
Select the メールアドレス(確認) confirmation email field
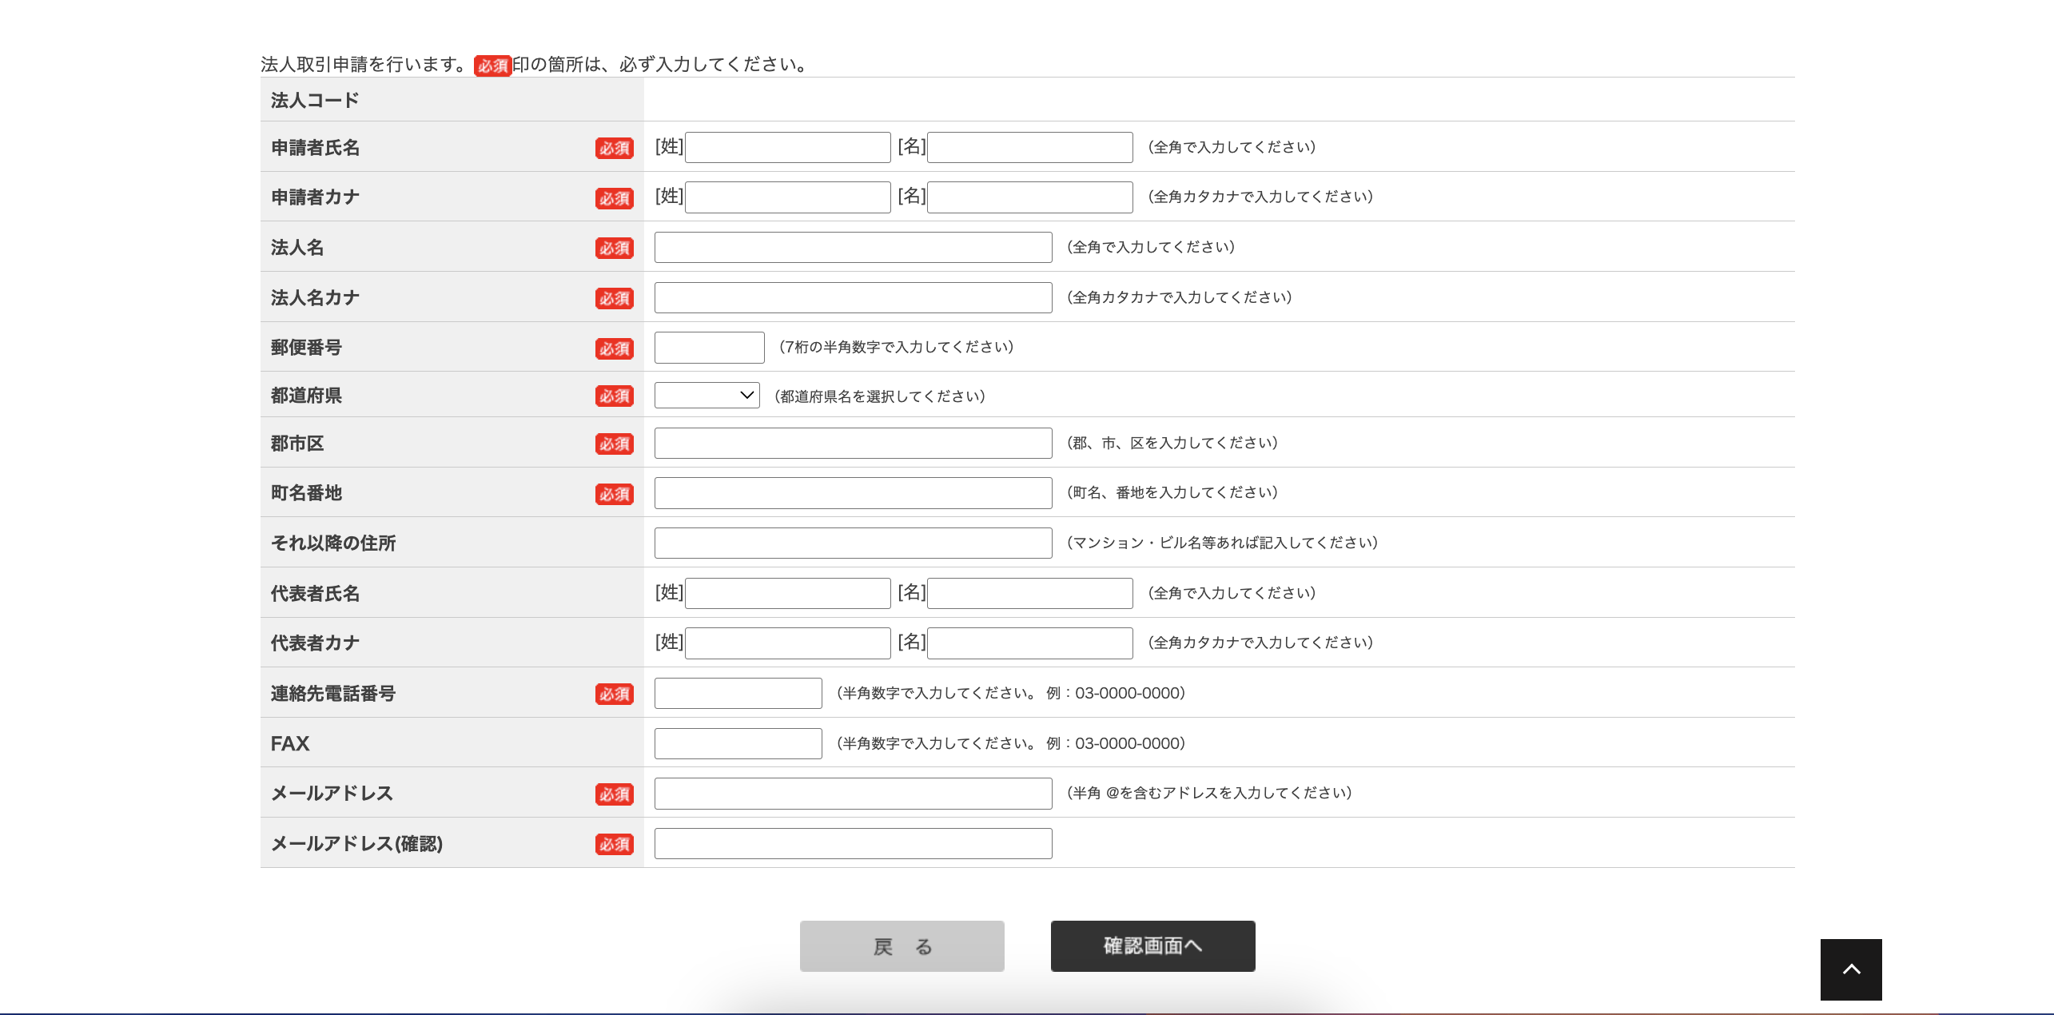(852, 842)
